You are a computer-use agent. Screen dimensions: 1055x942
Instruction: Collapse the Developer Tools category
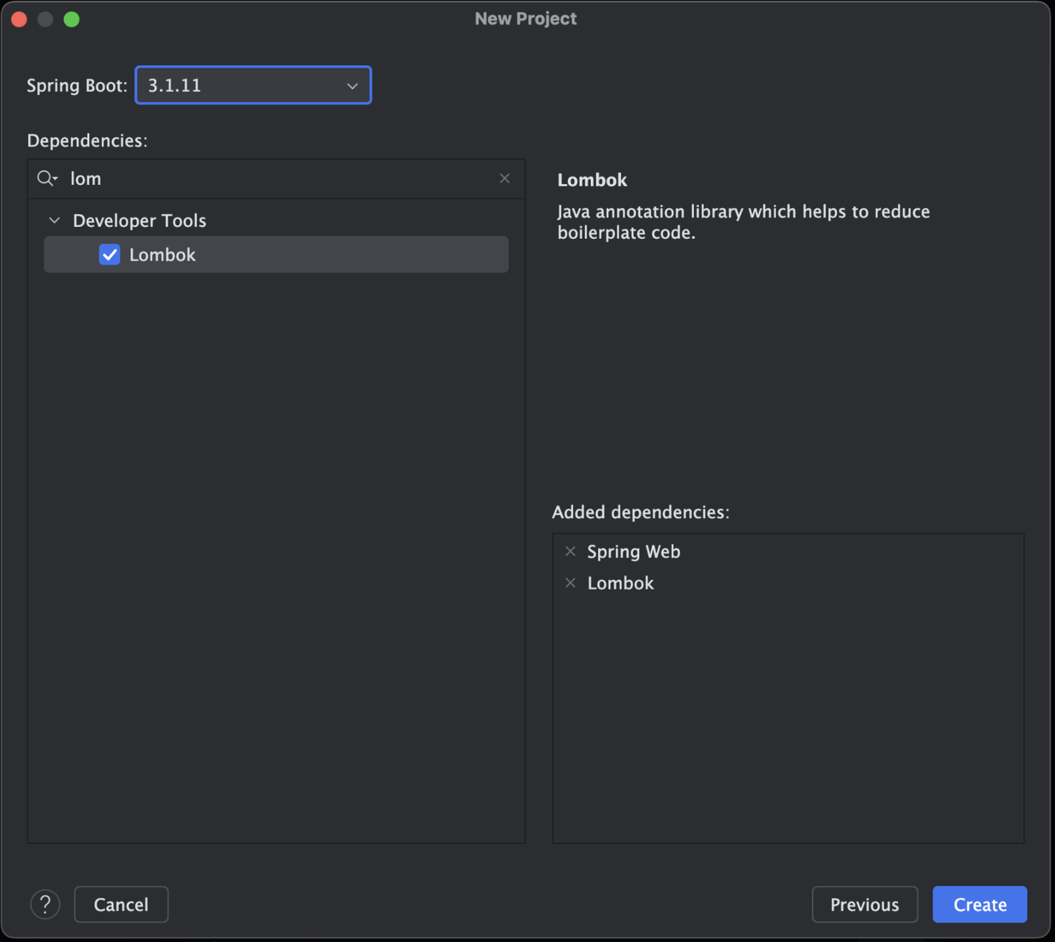(55, 220)
